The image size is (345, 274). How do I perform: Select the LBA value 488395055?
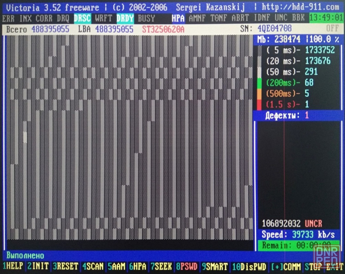[114, 29]
